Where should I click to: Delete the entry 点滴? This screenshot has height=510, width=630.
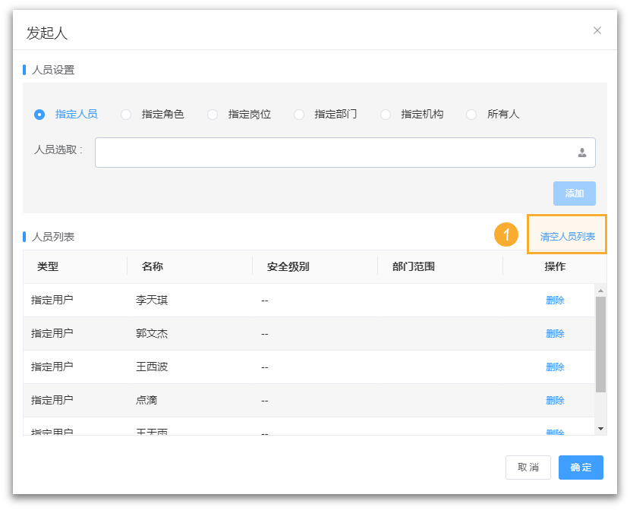(x=555, y=400)
